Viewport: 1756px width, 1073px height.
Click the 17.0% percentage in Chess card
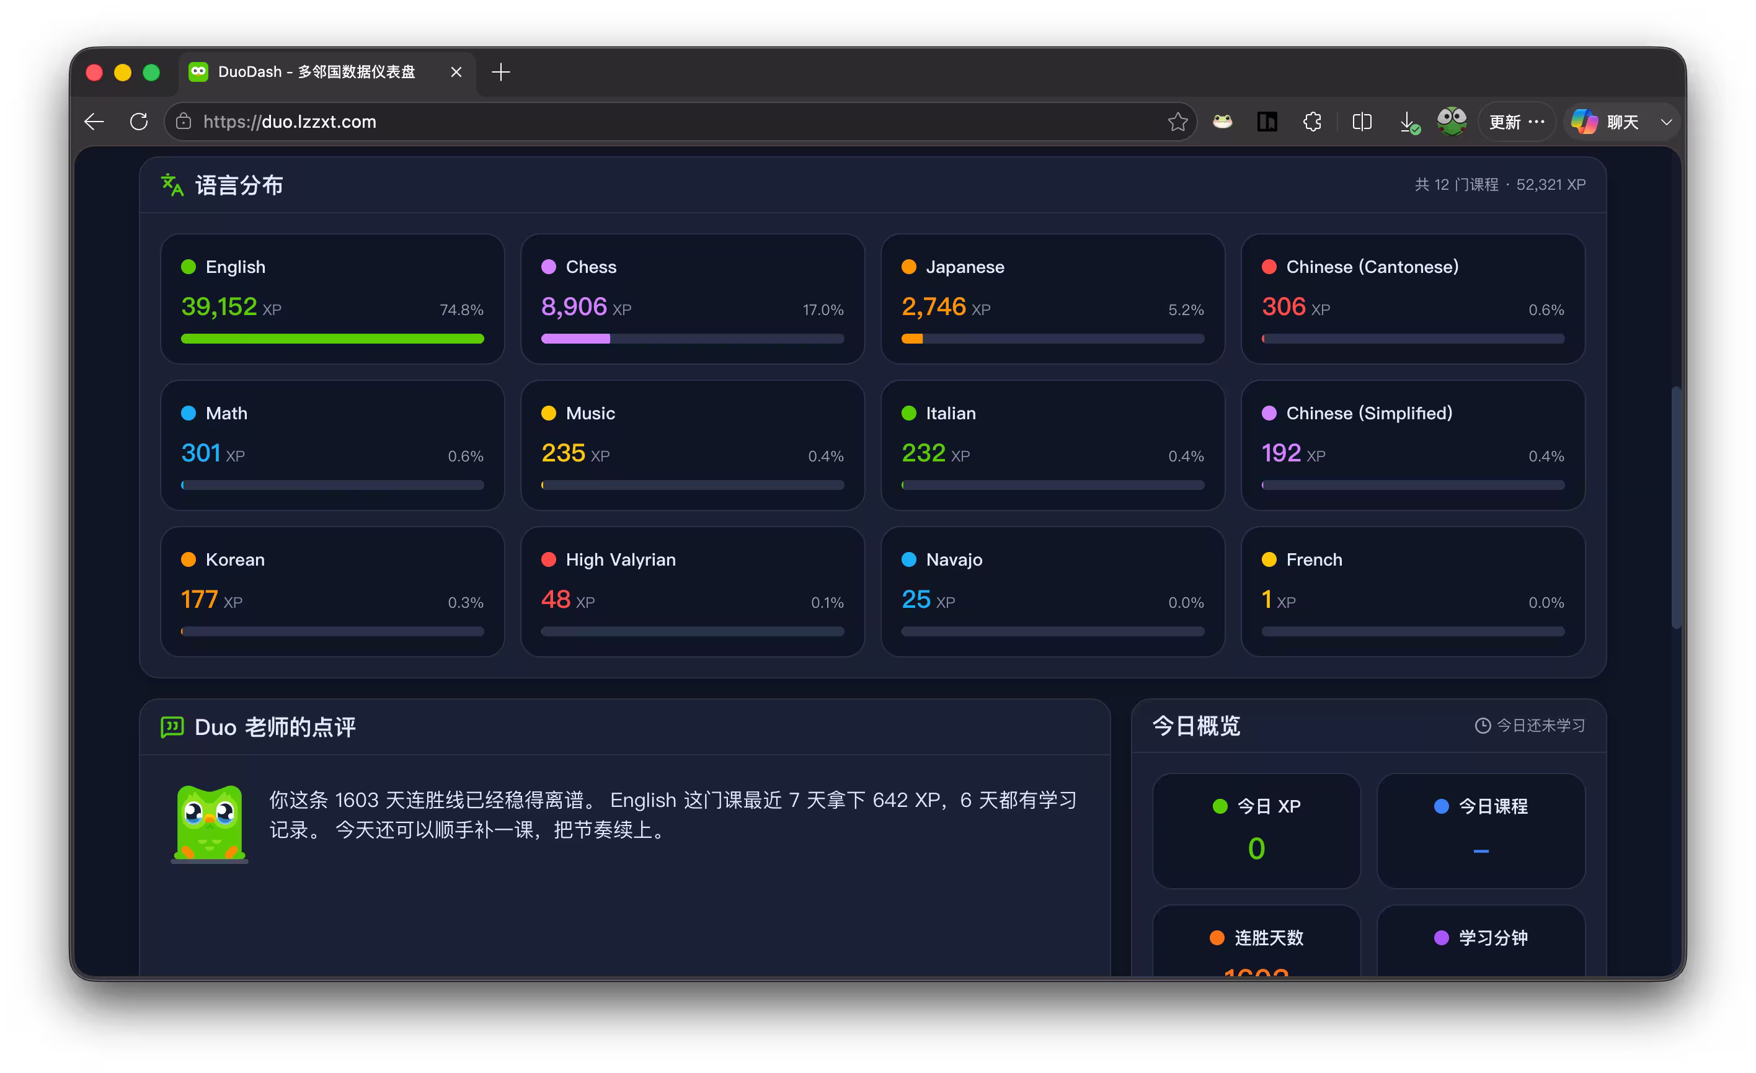coord(822,309)
